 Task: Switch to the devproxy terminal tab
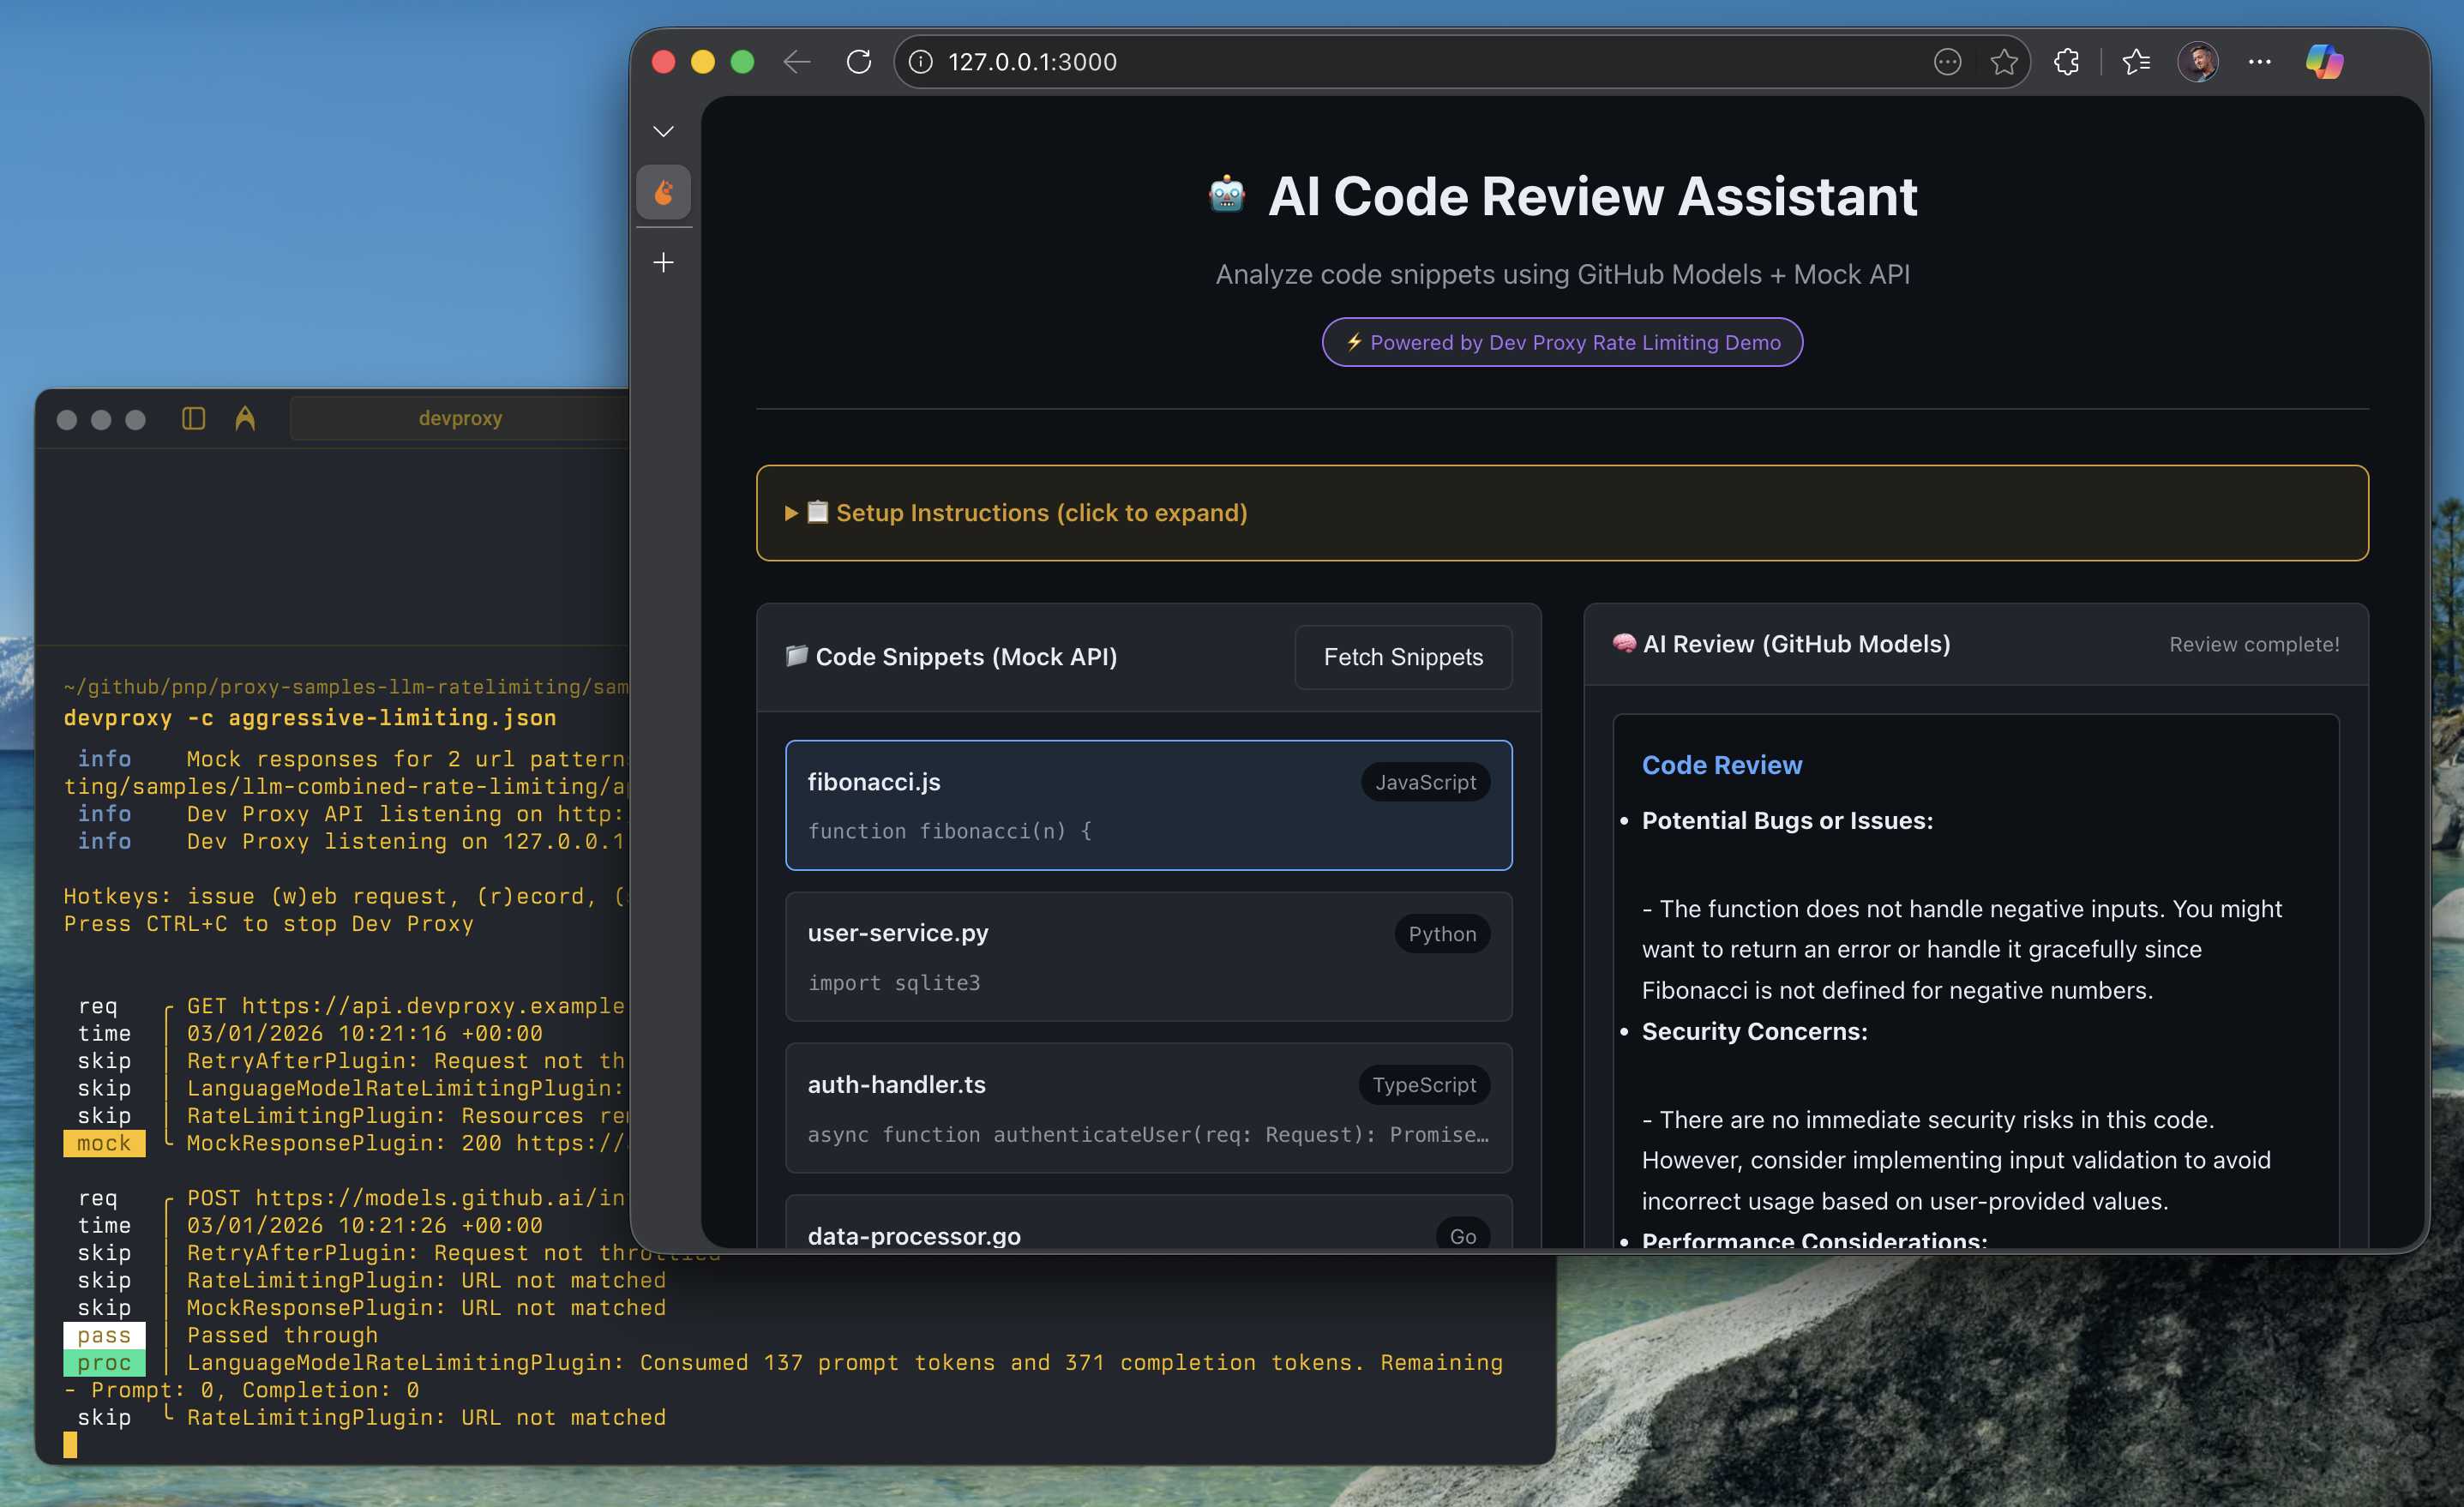460,418
